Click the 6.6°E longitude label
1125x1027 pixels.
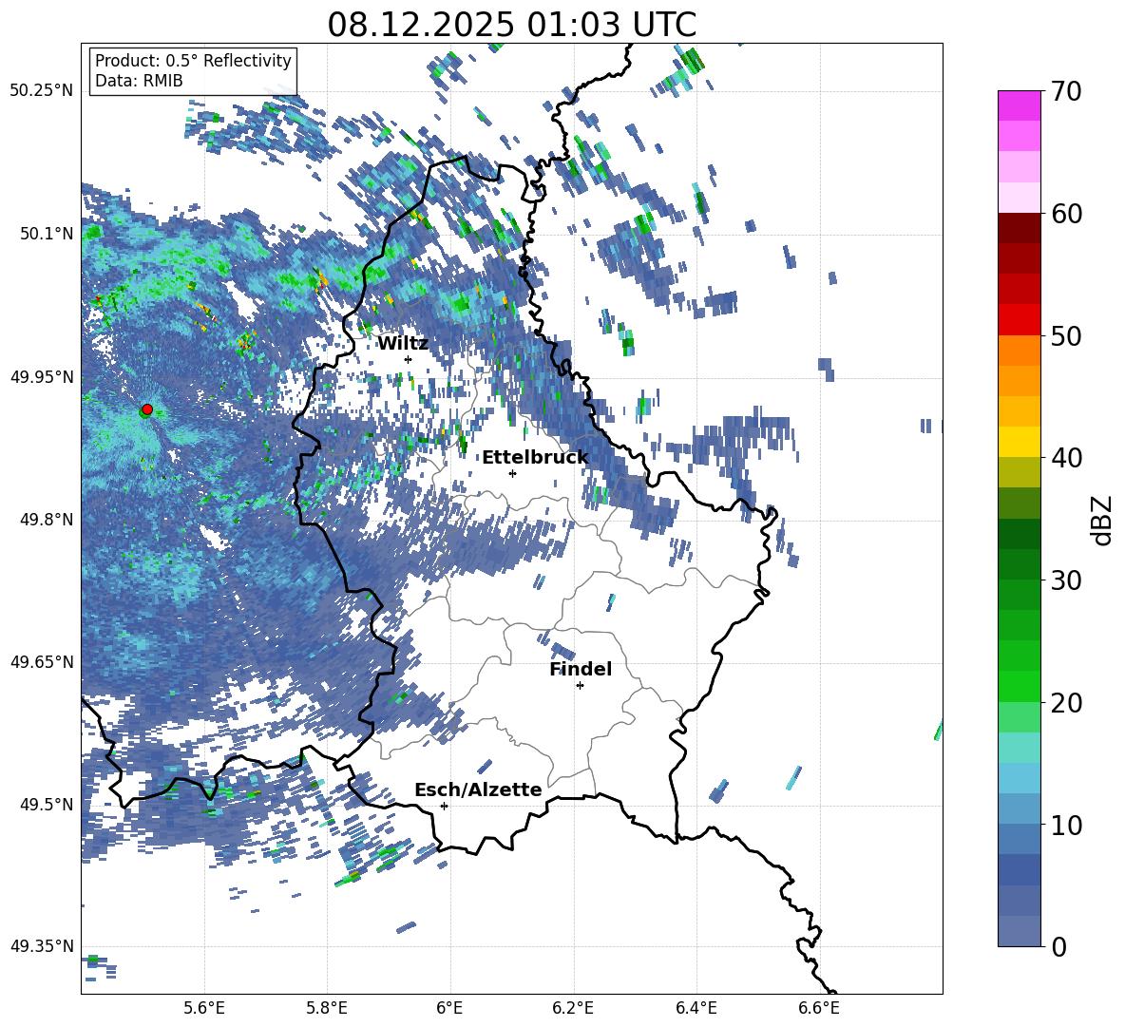[x=819, y=1008]
